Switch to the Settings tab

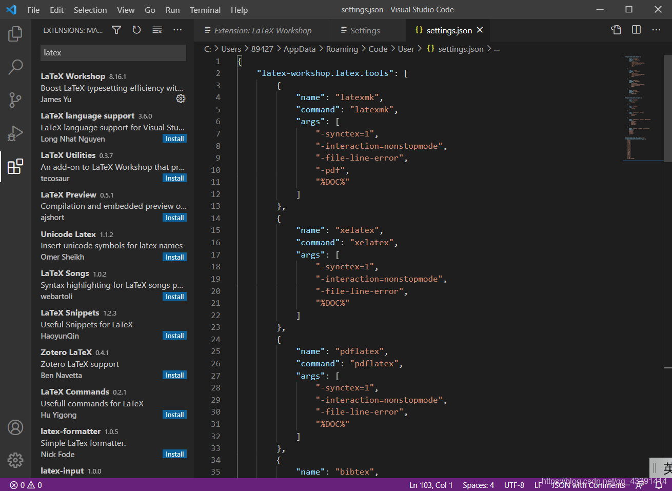click(x=368, y=30)
